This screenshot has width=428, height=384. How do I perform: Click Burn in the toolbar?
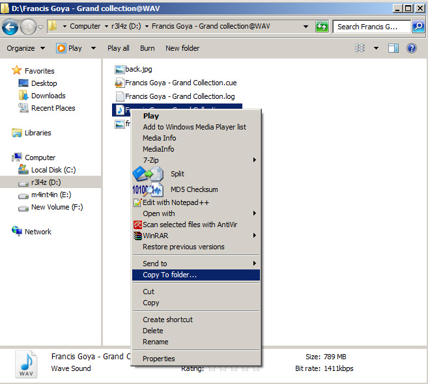[147, 48]
